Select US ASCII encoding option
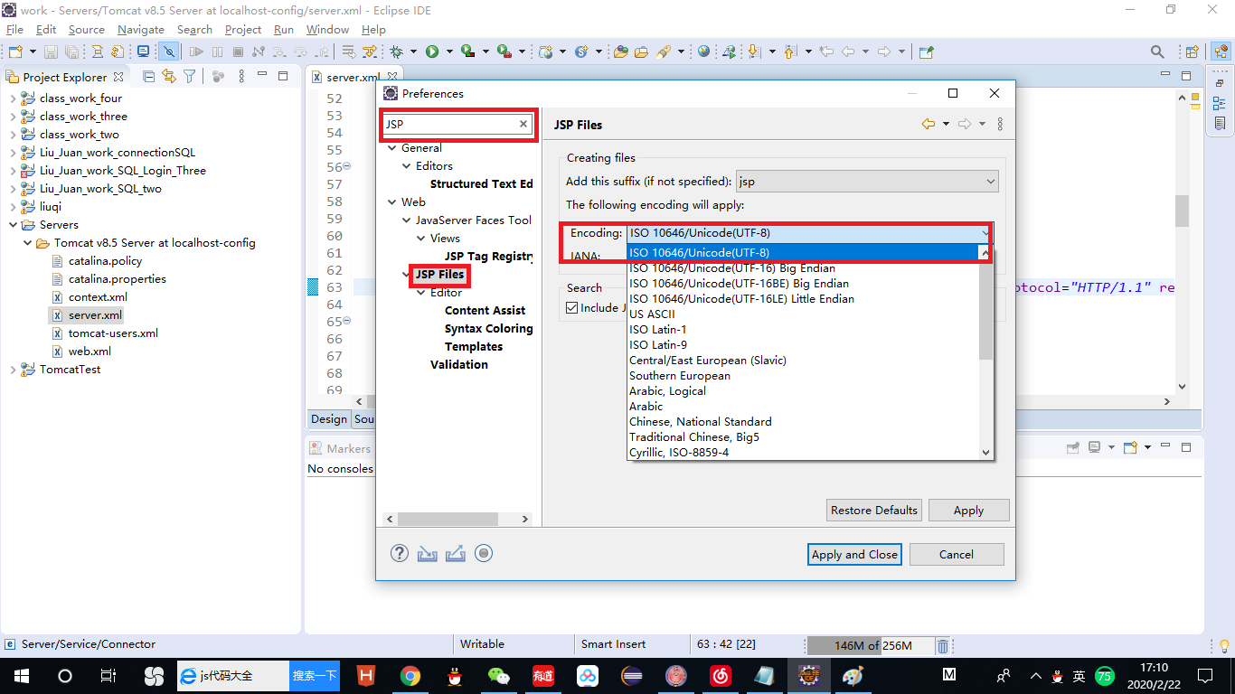 (652, 314)
